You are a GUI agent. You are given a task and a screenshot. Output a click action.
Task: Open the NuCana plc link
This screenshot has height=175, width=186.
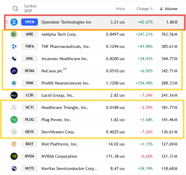(x=52, y=71)
